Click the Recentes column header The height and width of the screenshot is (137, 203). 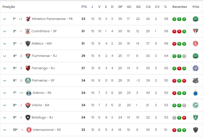pyautogui.click(x=180, y=7)
